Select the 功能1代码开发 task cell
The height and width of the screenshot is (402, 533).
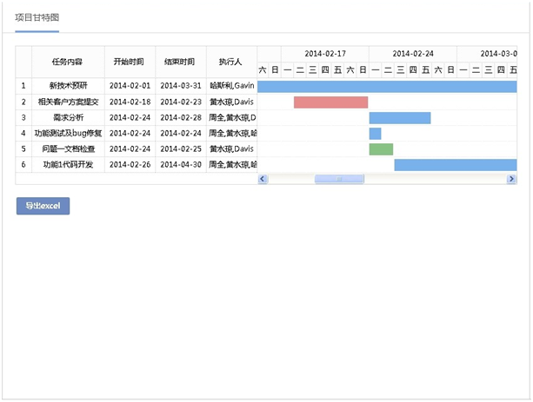tap(68, 165)
